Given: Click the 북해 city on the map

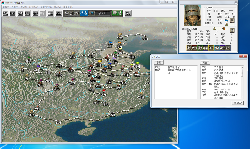Looking at the screenshot, I should tap(132, 56).
